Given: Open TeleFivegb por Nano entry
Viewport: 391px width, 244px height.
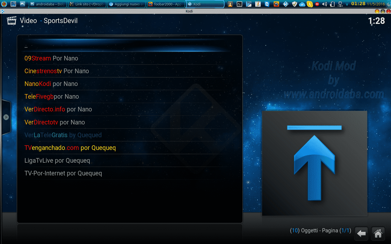Looking at the screenshot, I should click(x=130, y=97).
